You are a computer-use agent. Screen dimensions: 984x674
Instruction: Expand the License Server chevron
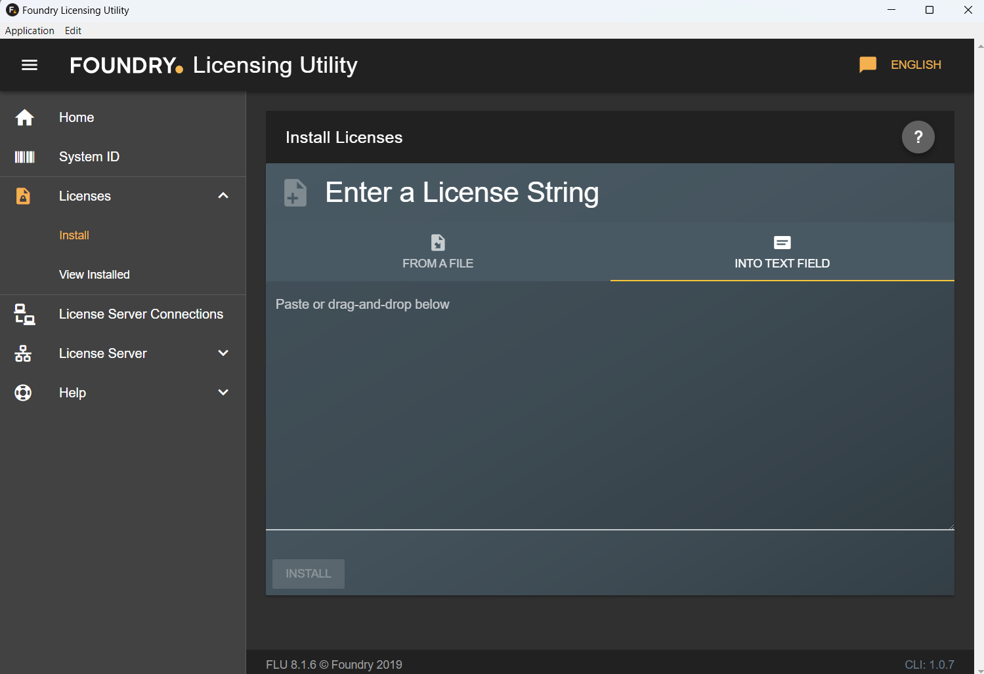coord(223,353)
